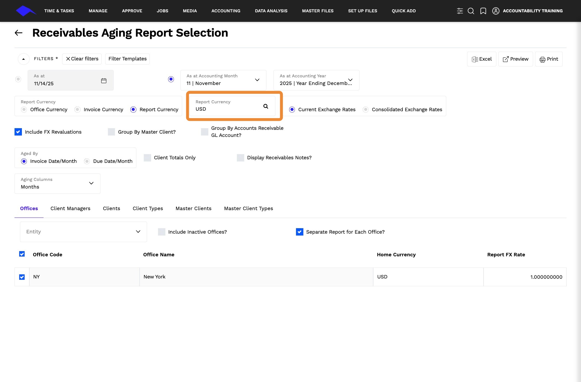This screenshot has height=382, width=581.
Task: Collapse the Filters section arrow
Action: (x=24, y=59)
